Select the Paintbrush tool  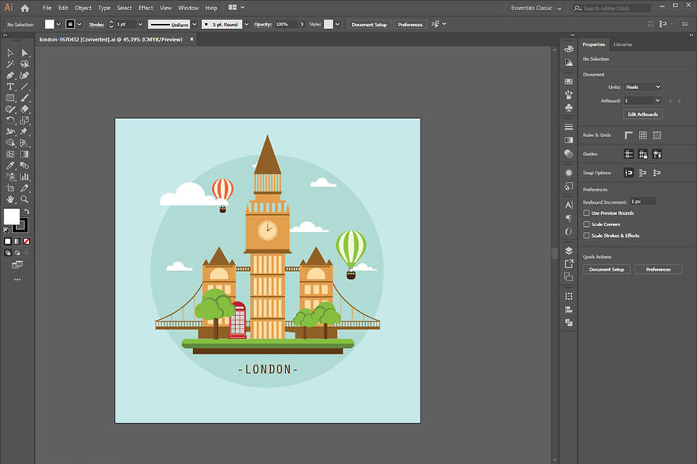[x=24, y=98]
